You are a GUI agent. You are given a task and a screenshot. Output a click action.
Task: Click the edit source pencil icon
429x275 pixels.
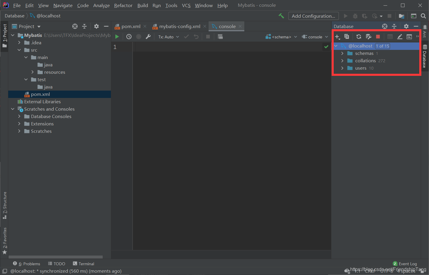(x=399, y=37)
